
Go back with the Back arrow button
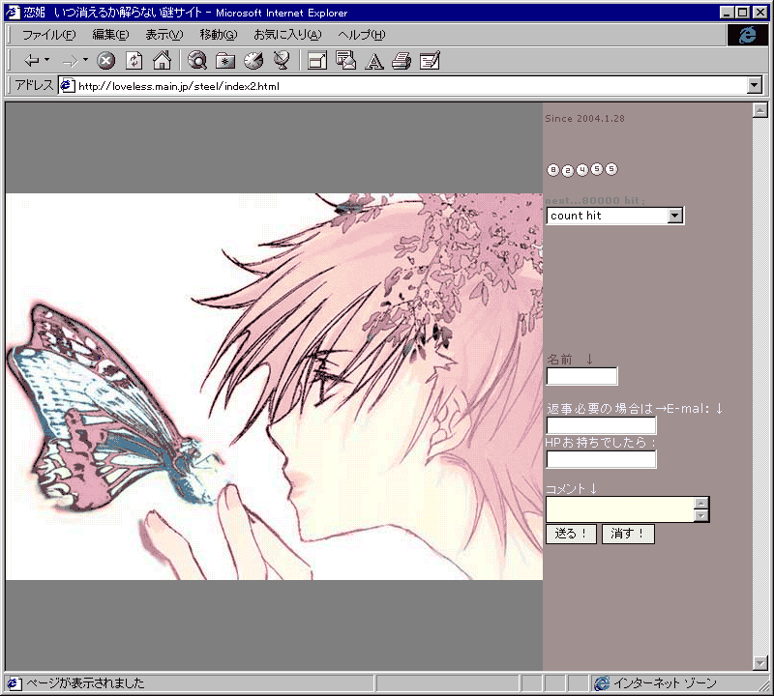pyautogui.click(x=32, y=61)
